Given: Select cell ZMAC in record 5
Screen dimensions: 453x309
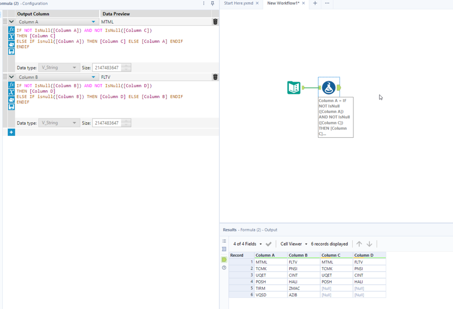Looking at the screenshot, I should pos(304,288).
